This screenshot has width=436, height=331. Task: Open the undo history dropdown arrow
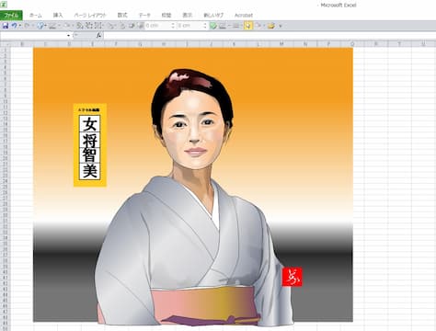[x=19, y=26]
